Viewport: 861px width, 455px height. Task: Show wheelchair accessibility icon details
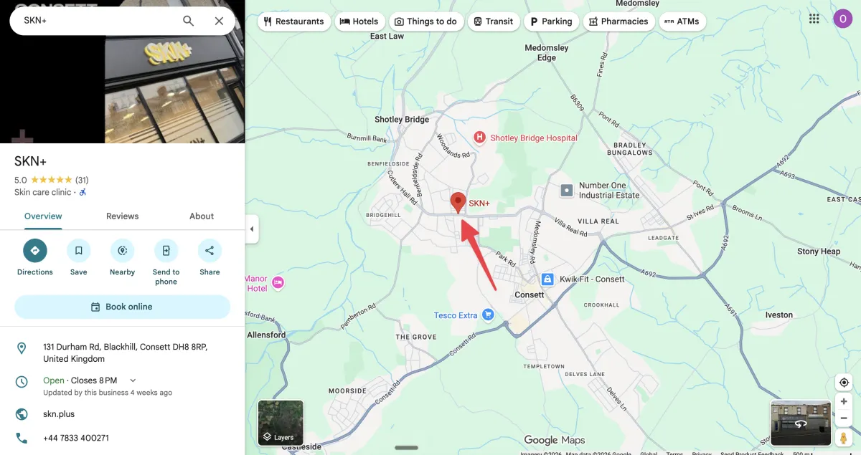(83, 192)
